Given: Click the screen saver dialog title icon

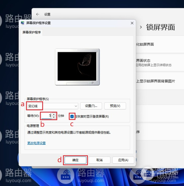Looking at the screenshot, I should 23,23.
